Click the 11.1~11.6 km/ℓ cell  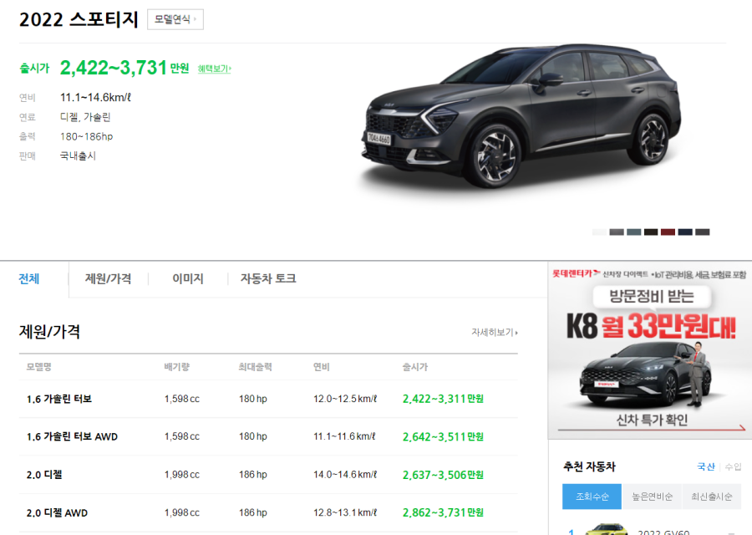click(x=344, y=436)
